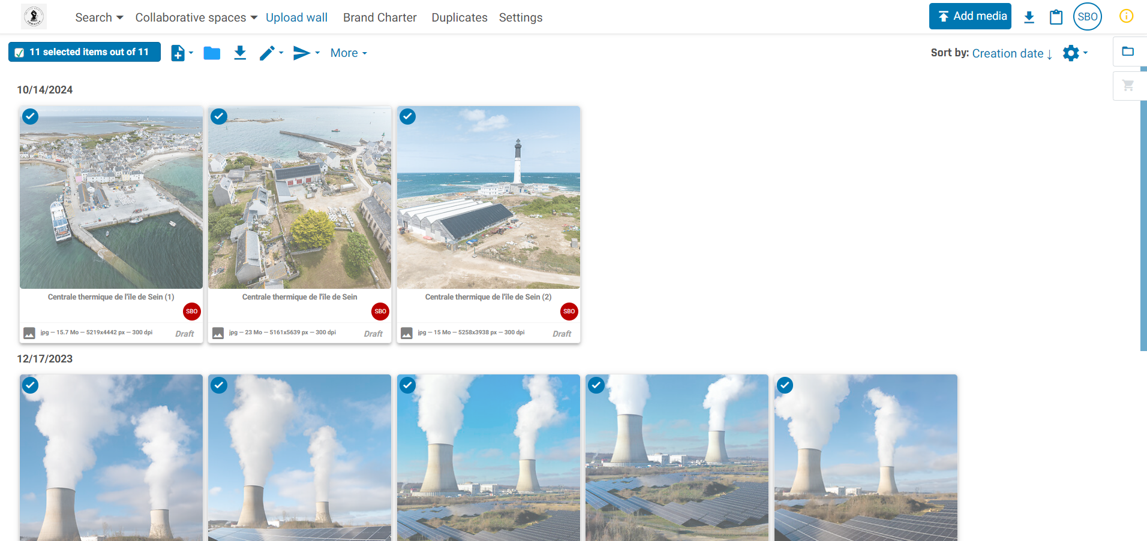
Task: Expand the More menu
Action: pos(349,53)
